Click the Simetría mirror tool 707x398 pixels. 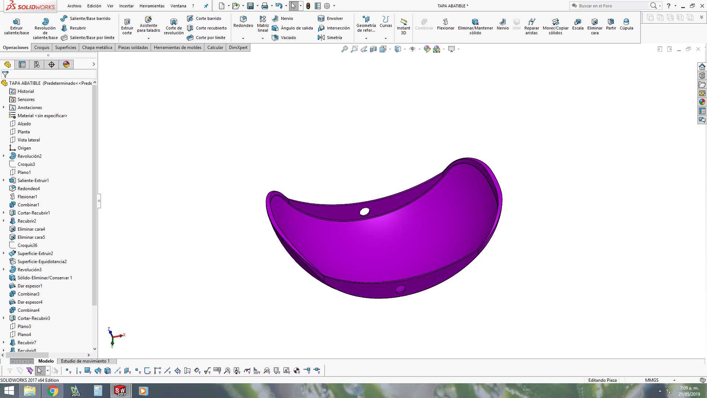coord(330,38)
